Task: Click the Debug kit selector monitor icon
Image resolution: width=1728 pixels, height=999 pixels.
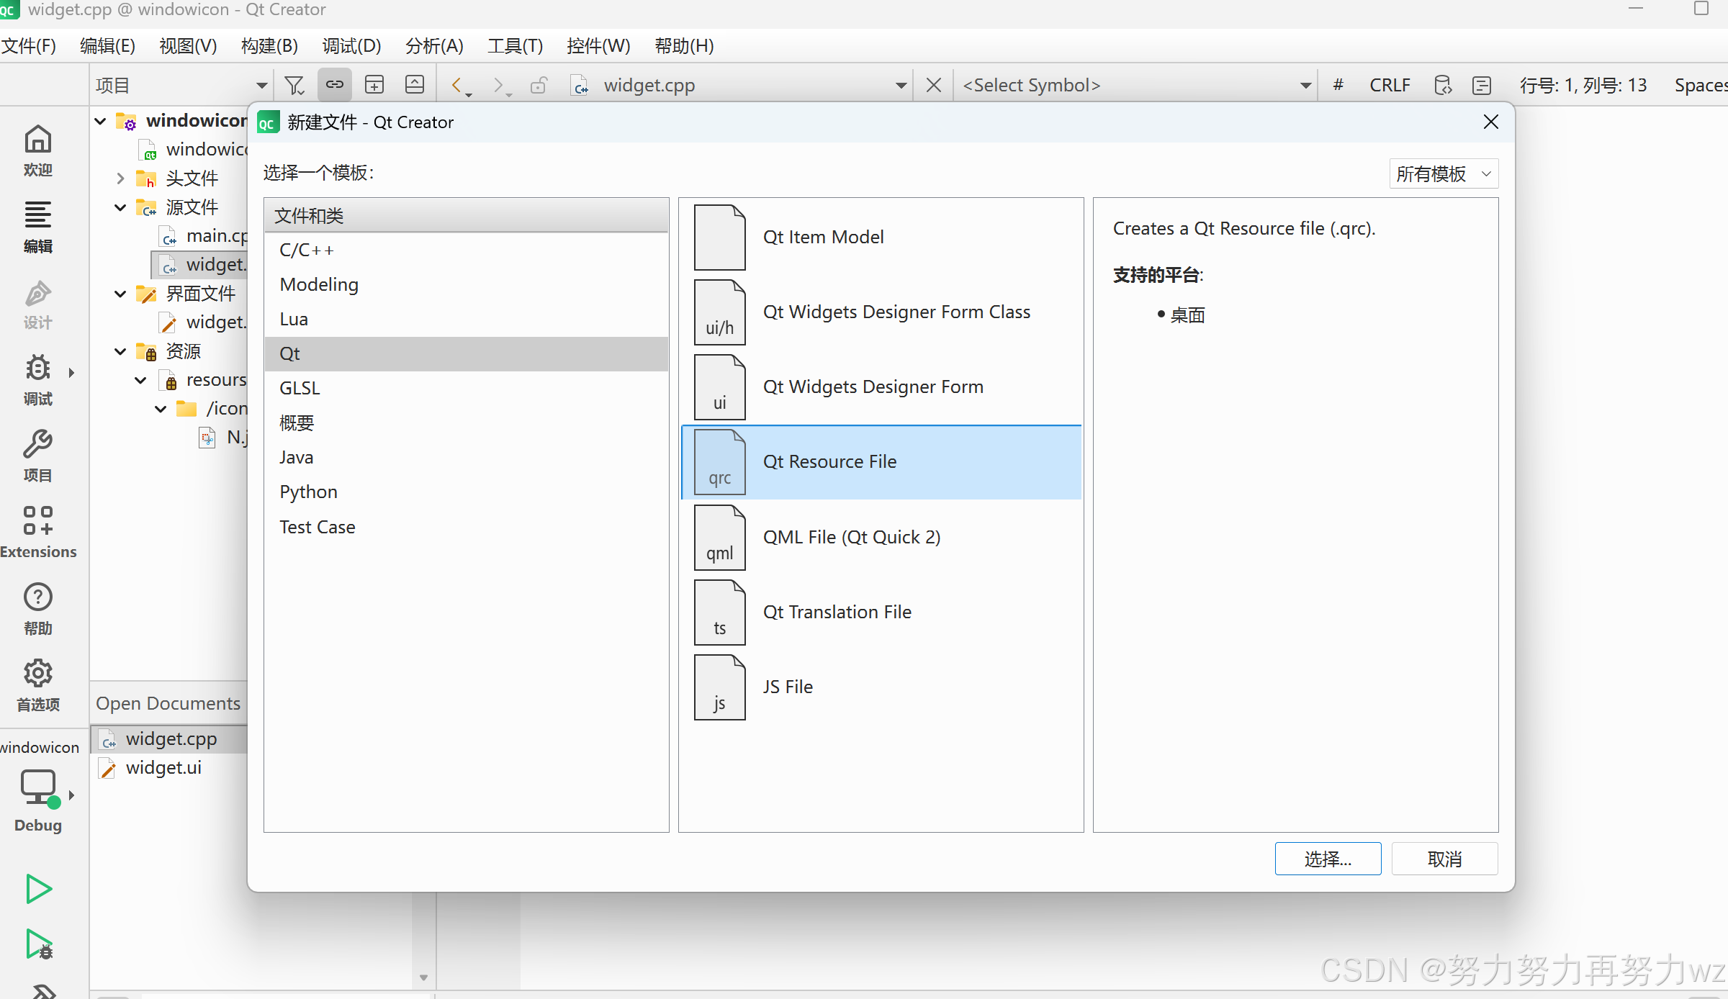Action: click(39, 789)
